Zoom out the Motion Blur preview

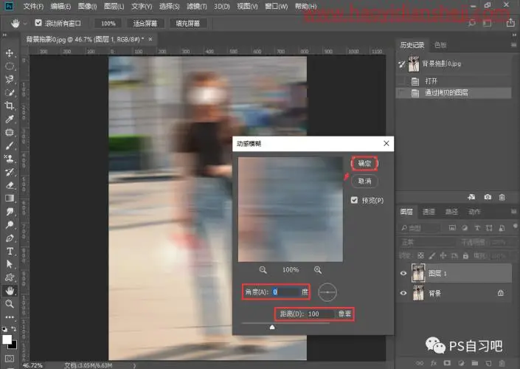[263, 270]
